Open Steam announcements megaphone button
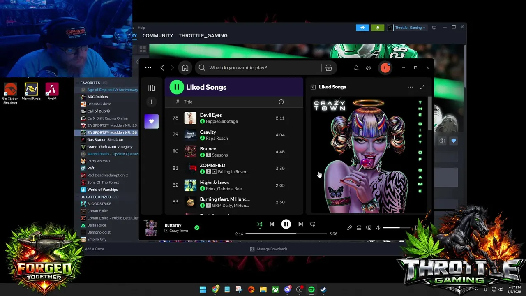 362,28
